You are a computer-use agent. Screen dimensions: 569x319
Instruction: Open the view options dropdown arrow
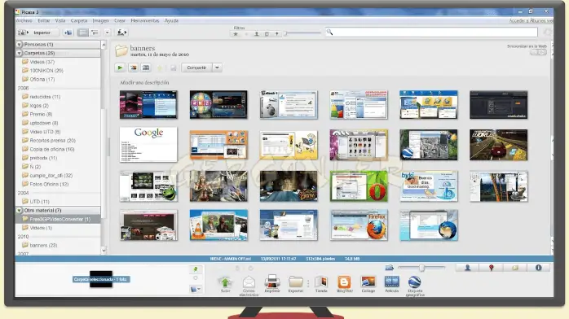[x=107, y=33]
